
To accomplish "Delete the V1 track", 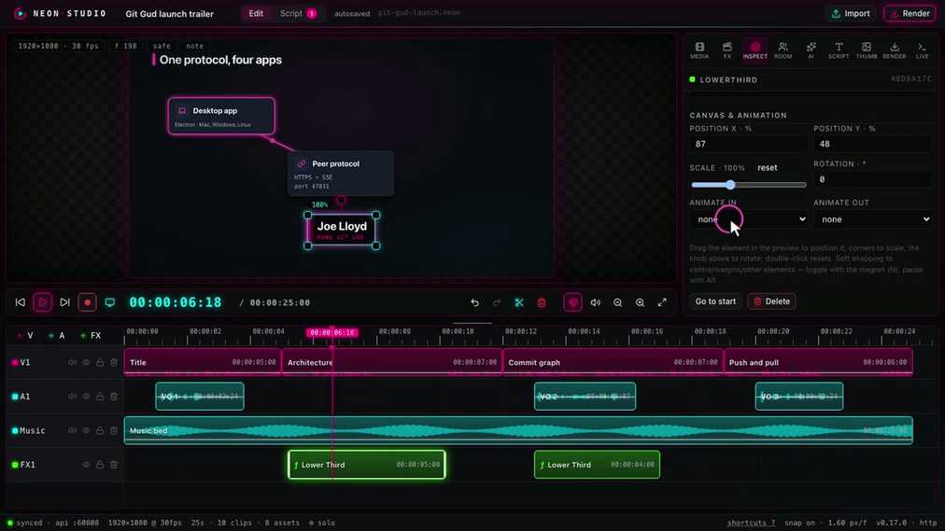I will 114,362.
